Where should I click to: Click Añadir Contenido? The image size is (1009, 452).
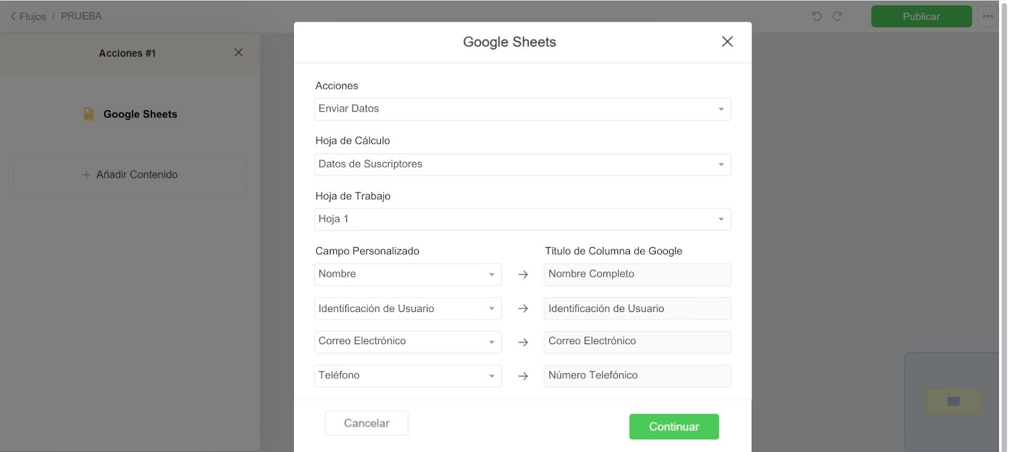[x=130, y=175]
